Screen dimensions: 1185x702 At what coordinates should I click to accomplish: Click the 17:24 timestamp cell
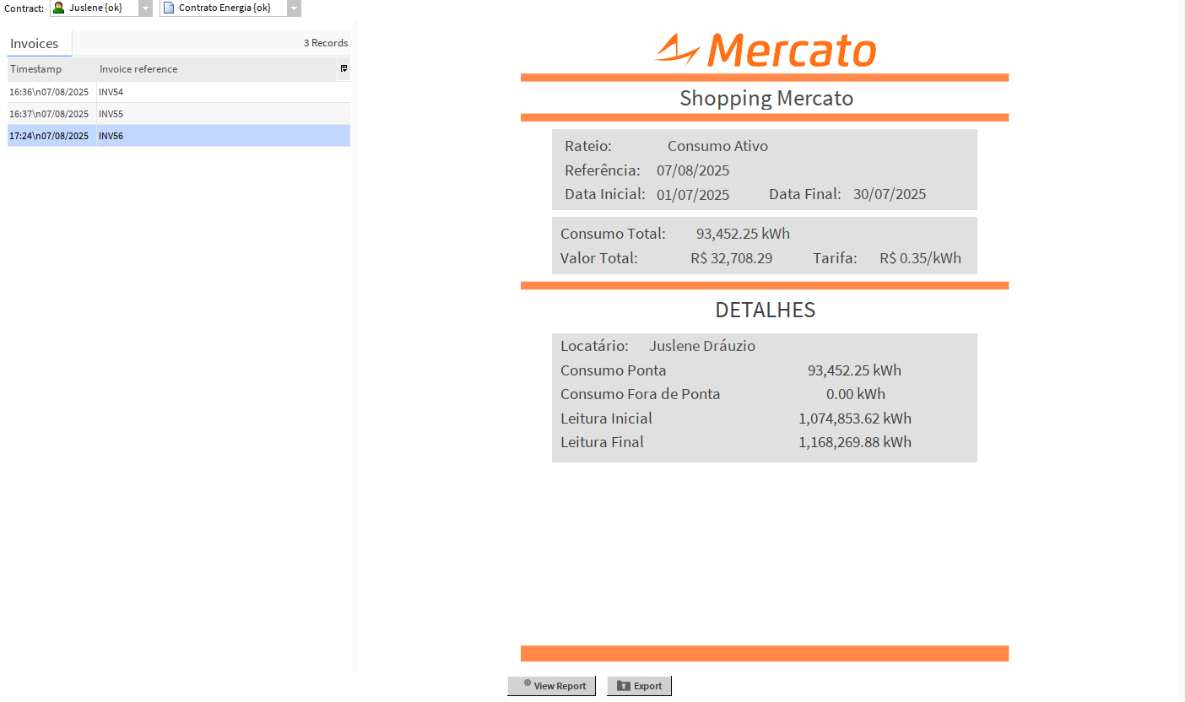point(51,136)
